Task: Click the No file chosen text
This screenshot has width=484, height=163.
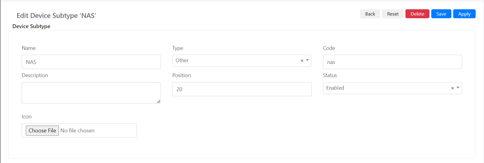Action: pos(78,131)
